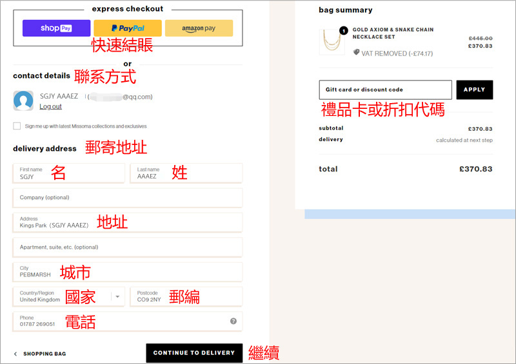516x364 pixels.
Task: Go back to Shopping Bag
Action: 41,354
